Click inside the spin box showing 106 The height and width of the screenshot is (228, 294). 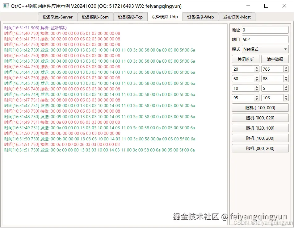click(x=272, y=98)
